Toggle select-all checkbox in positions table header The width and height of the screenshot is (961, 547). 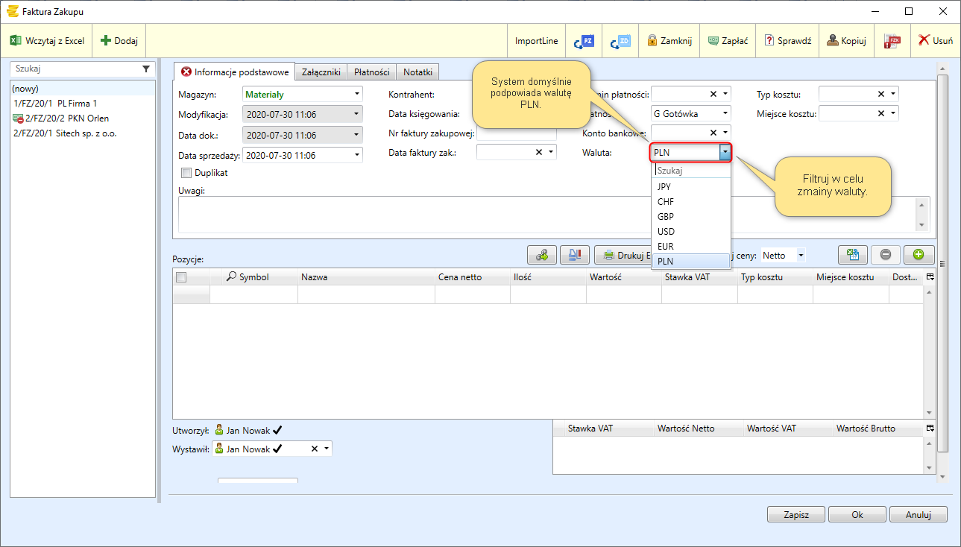[180, 277]
